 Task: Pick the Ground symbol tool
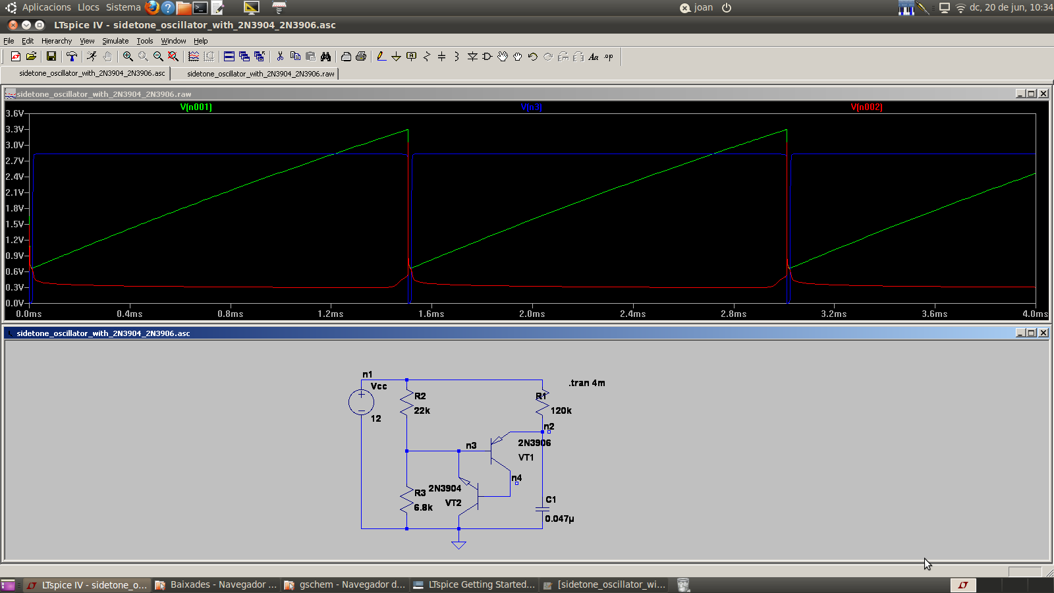(x=396, y=57)
